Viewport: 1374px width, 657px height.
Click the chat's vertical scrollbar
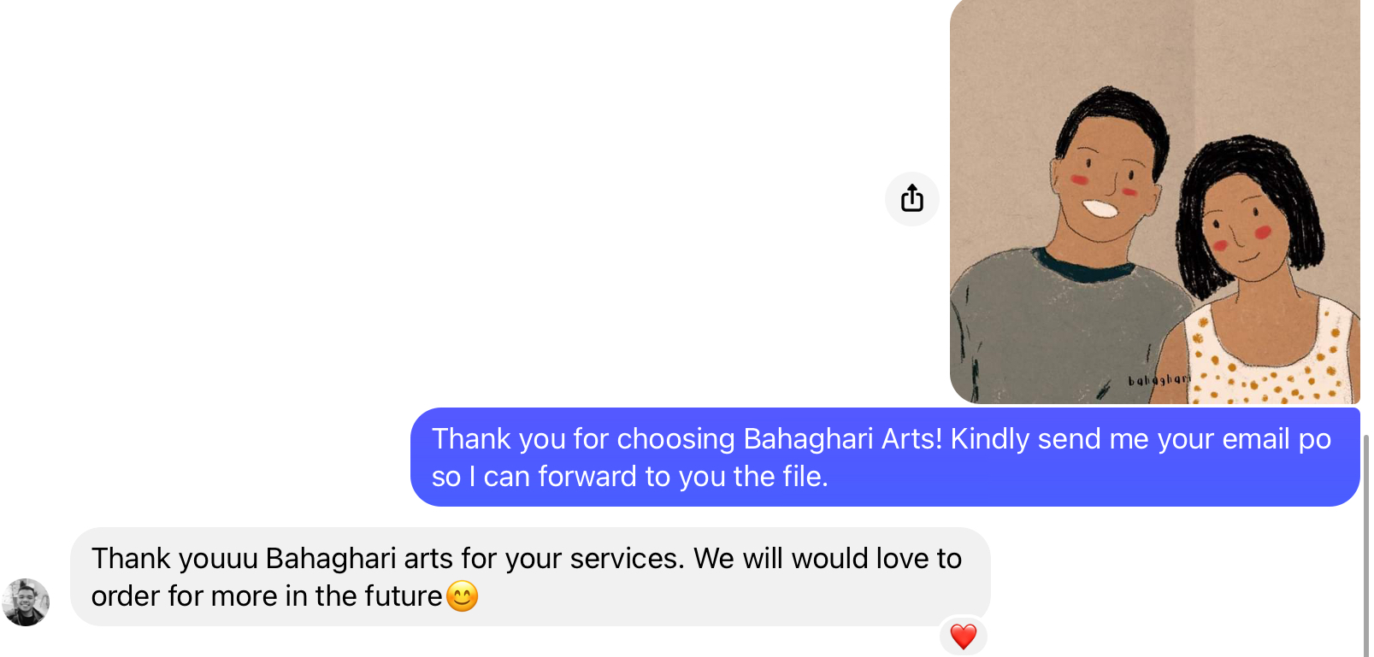1367,545
